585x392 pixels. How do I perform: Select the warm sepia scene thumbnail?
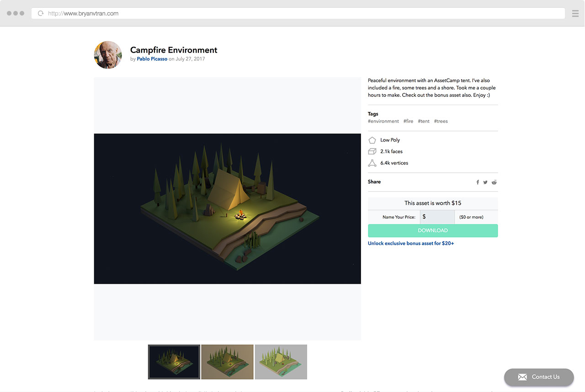[x=227, y=362]
